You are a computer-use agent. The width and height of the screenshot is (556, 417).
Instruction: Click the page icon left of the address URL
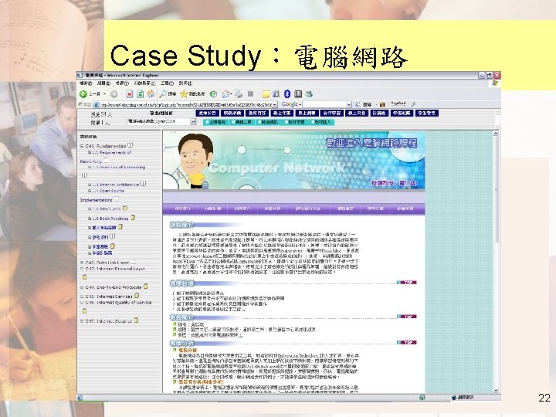click(x=96, y=104)
